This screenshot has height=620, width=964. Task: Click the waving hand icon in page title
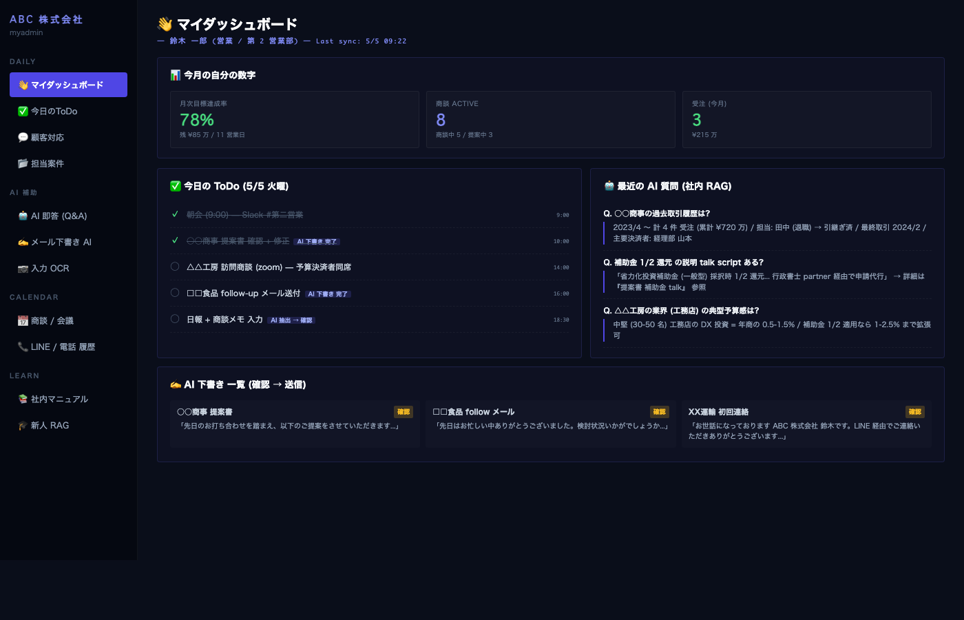coord(165,24)
